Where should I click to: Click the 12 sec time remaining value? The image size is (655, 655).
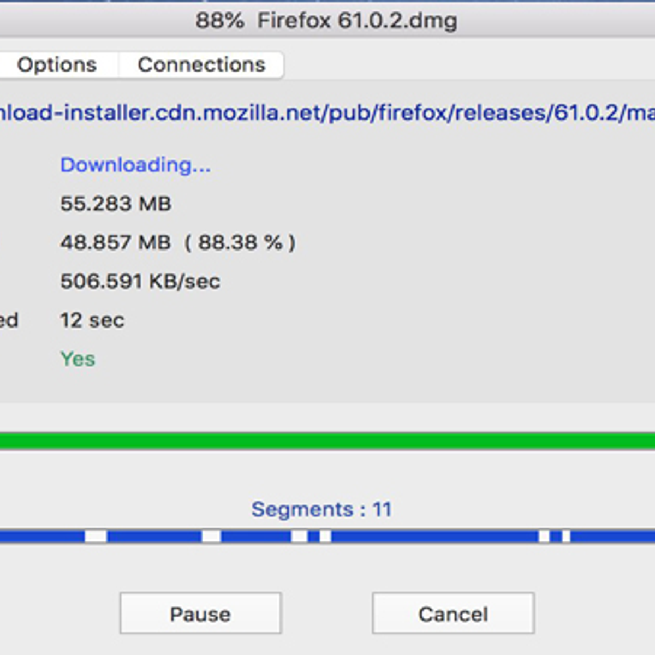point(92,320)
